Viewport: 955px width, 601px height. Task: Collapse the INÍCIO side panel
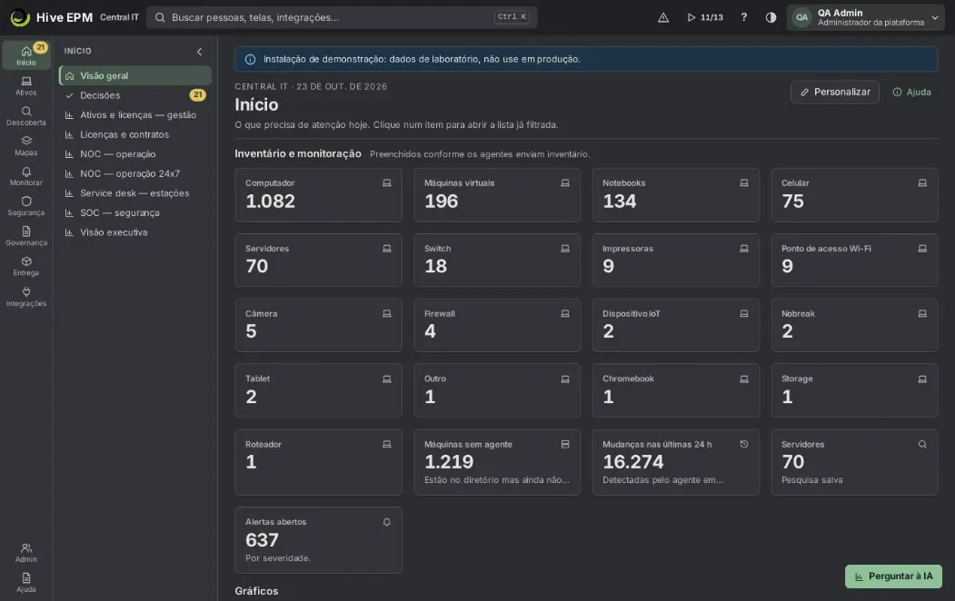pos(199,52)
